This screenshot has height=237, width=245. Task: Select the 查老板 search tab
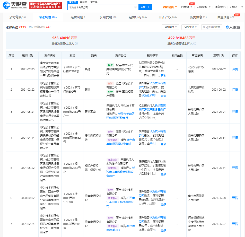coord(83,2)
